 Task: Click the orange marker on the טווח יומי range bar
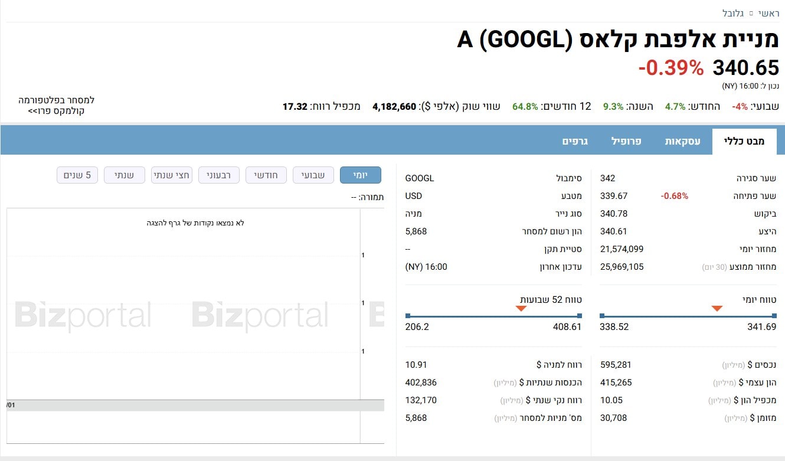[x=717, y=309]
